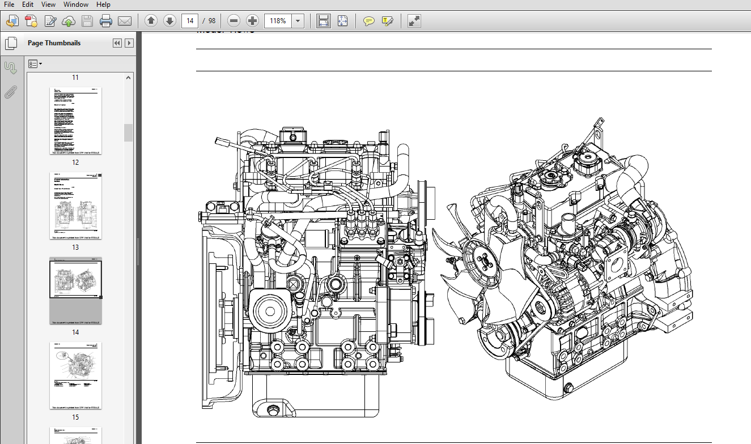Click thumbnail label number 11
This screenshot has height=444, width=751.
[x=75, y=78]
